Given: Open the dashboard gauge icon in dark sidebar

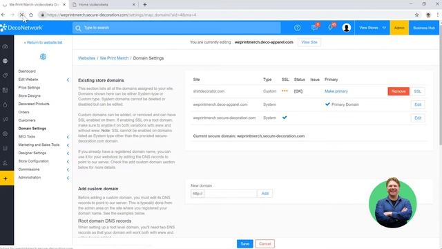Looking at the screenshot, I should (x=5, y=46).
